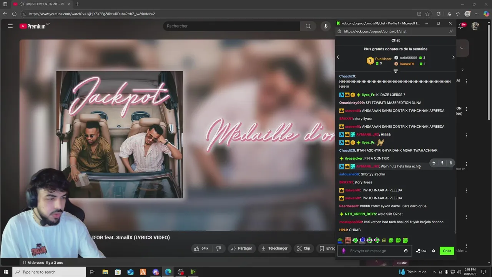Open Punisheer donor profile
The width and height of the screenshot is (492, 277).
click(x=383, y=59)
